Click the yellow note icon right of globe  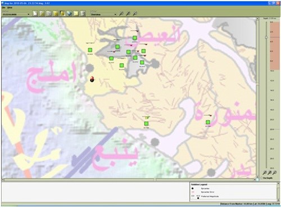coord(76,13)
